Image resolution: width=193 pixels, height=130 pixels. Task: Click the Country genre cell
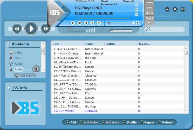tap(91, 89)
